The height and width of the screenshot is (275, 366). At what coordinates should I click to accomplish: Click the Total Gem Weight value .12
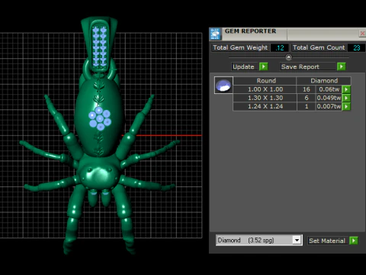click(x=279, y=48)
